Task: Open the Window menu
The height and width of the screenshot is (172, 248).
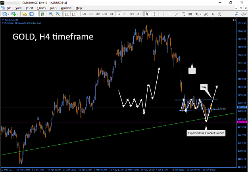Action: 66,8
